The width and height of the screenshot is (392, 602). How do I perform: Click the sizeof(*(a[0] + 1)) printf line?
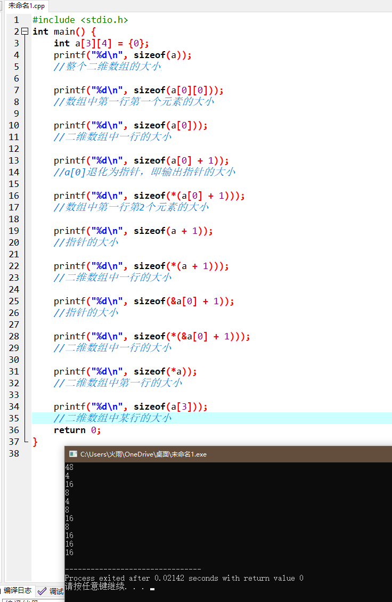(x=149, y=196)
